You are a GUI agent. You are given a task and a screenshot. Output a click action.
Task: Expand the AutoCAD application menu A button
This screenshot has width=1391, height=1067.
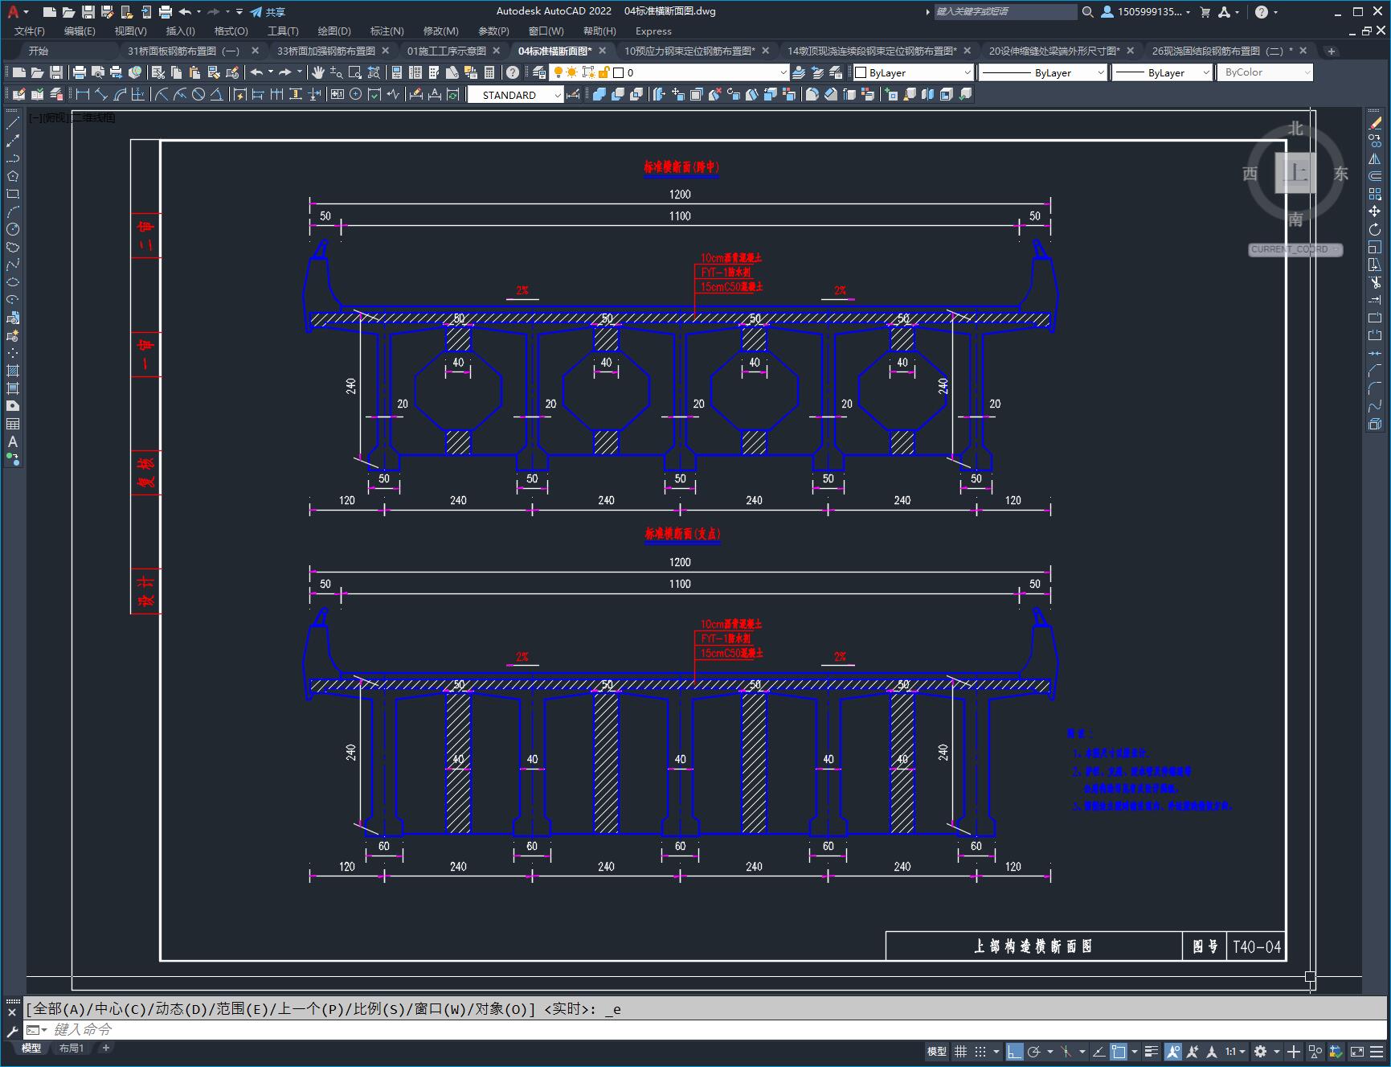click(17, 11)
